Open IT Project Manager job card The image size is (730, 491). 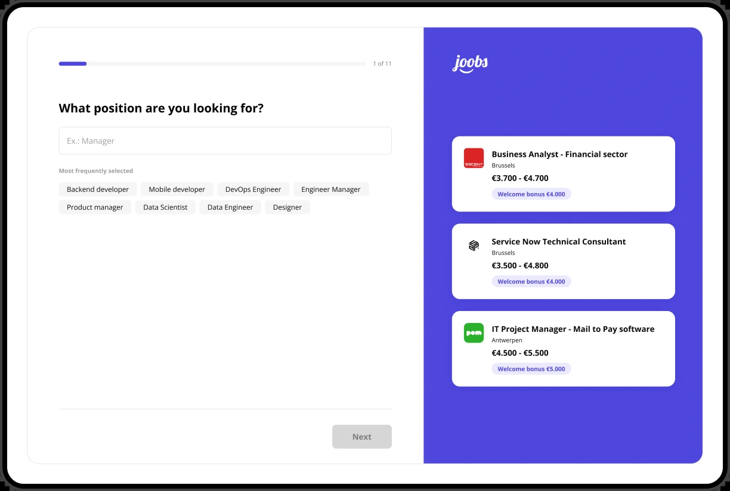(x=564, y=349)
